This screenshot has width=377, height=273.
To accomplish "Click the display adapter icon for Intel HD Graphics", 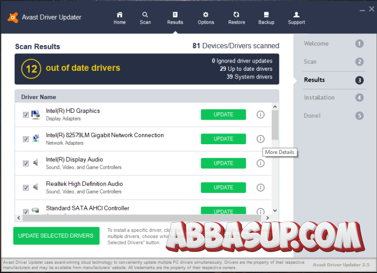I will (x=35, y=115).
